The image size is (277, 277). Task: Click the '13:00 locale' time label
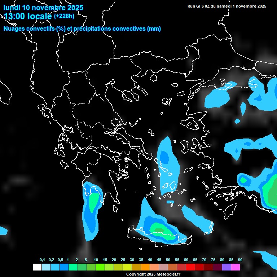pyautogui.click(x=28, y=16)
